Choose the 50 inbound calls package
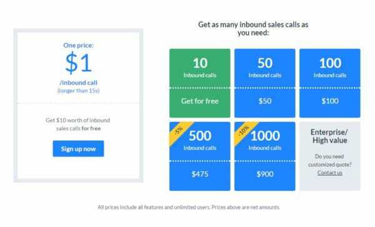Screen dimensions: 375x227 point(265,83)
